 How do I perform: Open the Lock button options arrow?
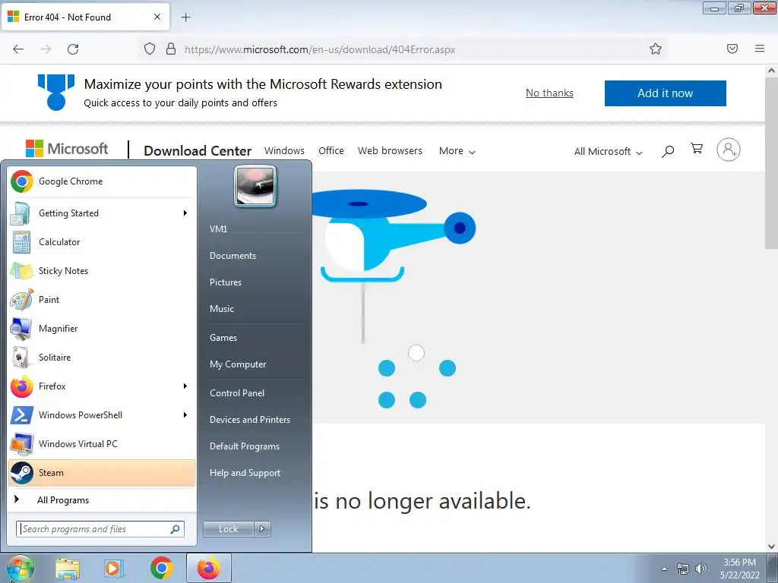click(262, 529)
